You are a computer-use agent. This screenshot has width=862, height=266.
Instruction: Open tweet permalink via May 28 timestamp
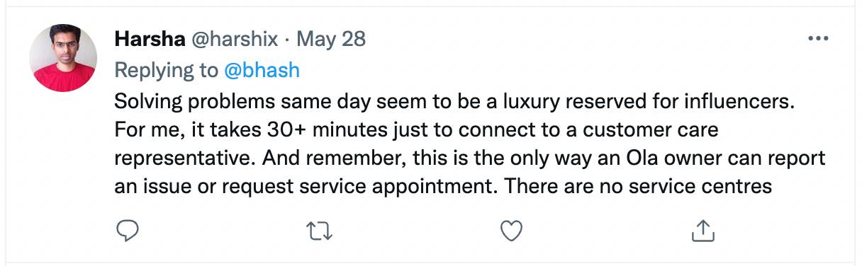click(x=330, y=39)
